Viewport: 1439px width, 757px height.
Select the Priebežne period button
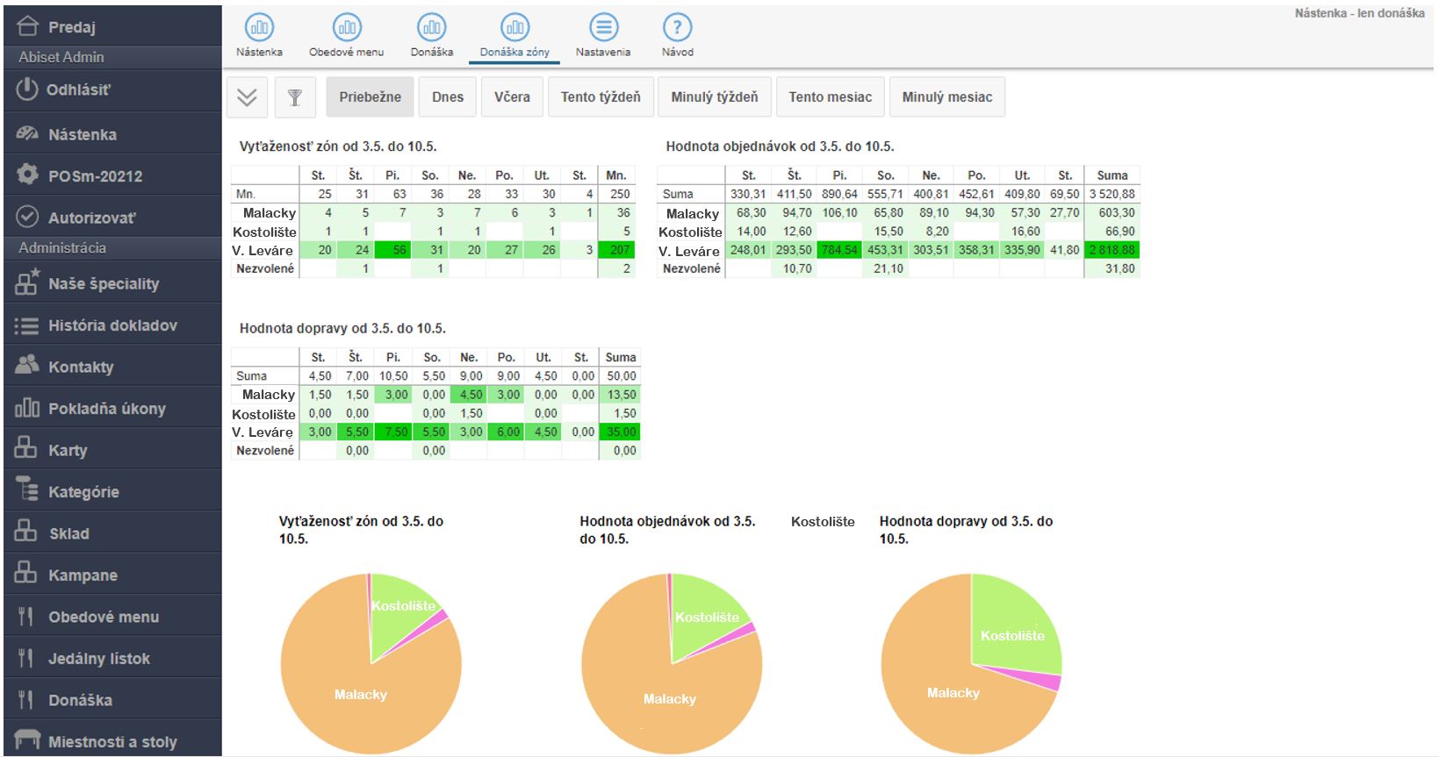click(370, 97)
